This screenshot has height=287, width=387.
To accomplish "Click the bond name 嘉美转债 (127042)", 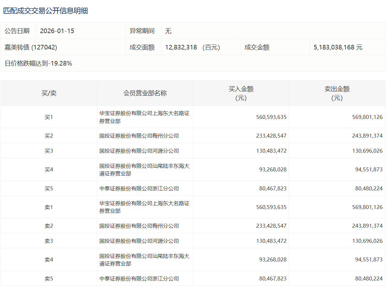I will [x=31, y=48].
